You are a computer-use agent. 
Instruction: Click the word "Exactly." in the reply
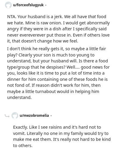21,127
